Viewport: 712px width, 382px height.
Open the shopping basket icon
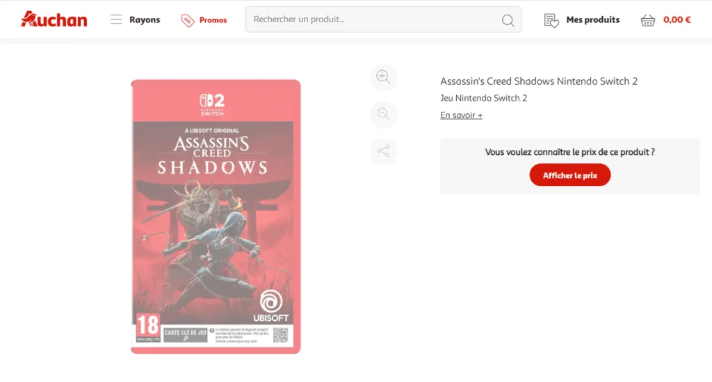click(648, 20)
